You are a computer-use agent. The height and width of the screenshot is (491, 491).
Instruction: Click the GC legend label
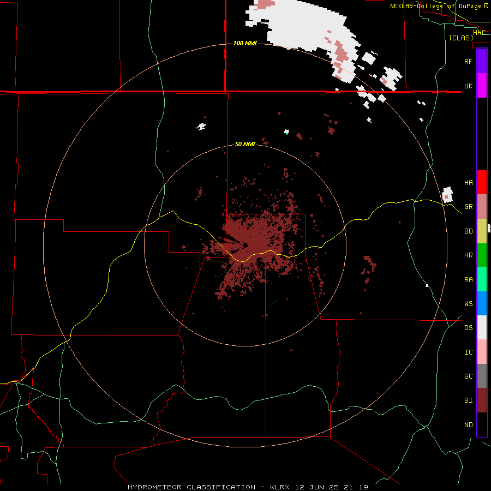point(468,376)
